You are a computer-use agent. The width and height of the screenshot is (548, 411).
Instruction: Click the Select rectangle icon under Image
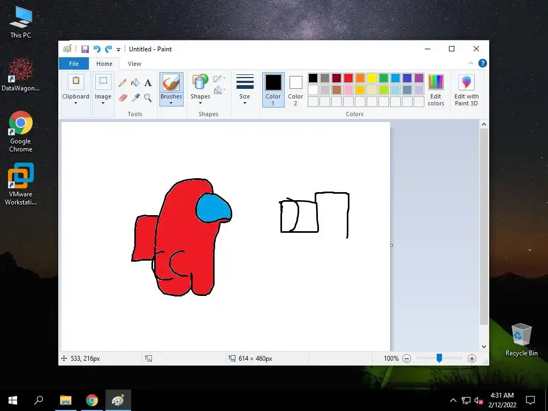[103, 81]
